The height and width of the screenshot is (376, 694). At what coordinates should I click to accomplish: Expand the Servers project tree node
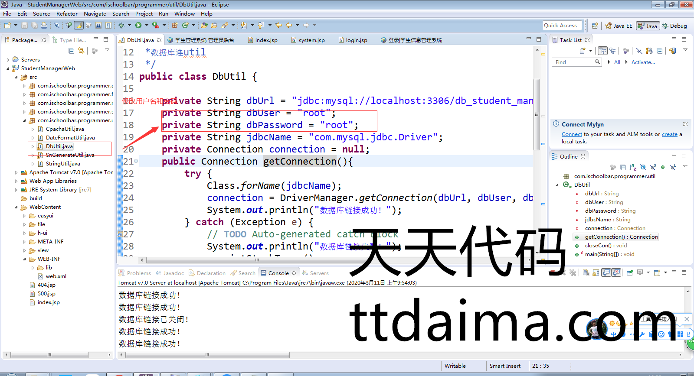pos(8,60)
